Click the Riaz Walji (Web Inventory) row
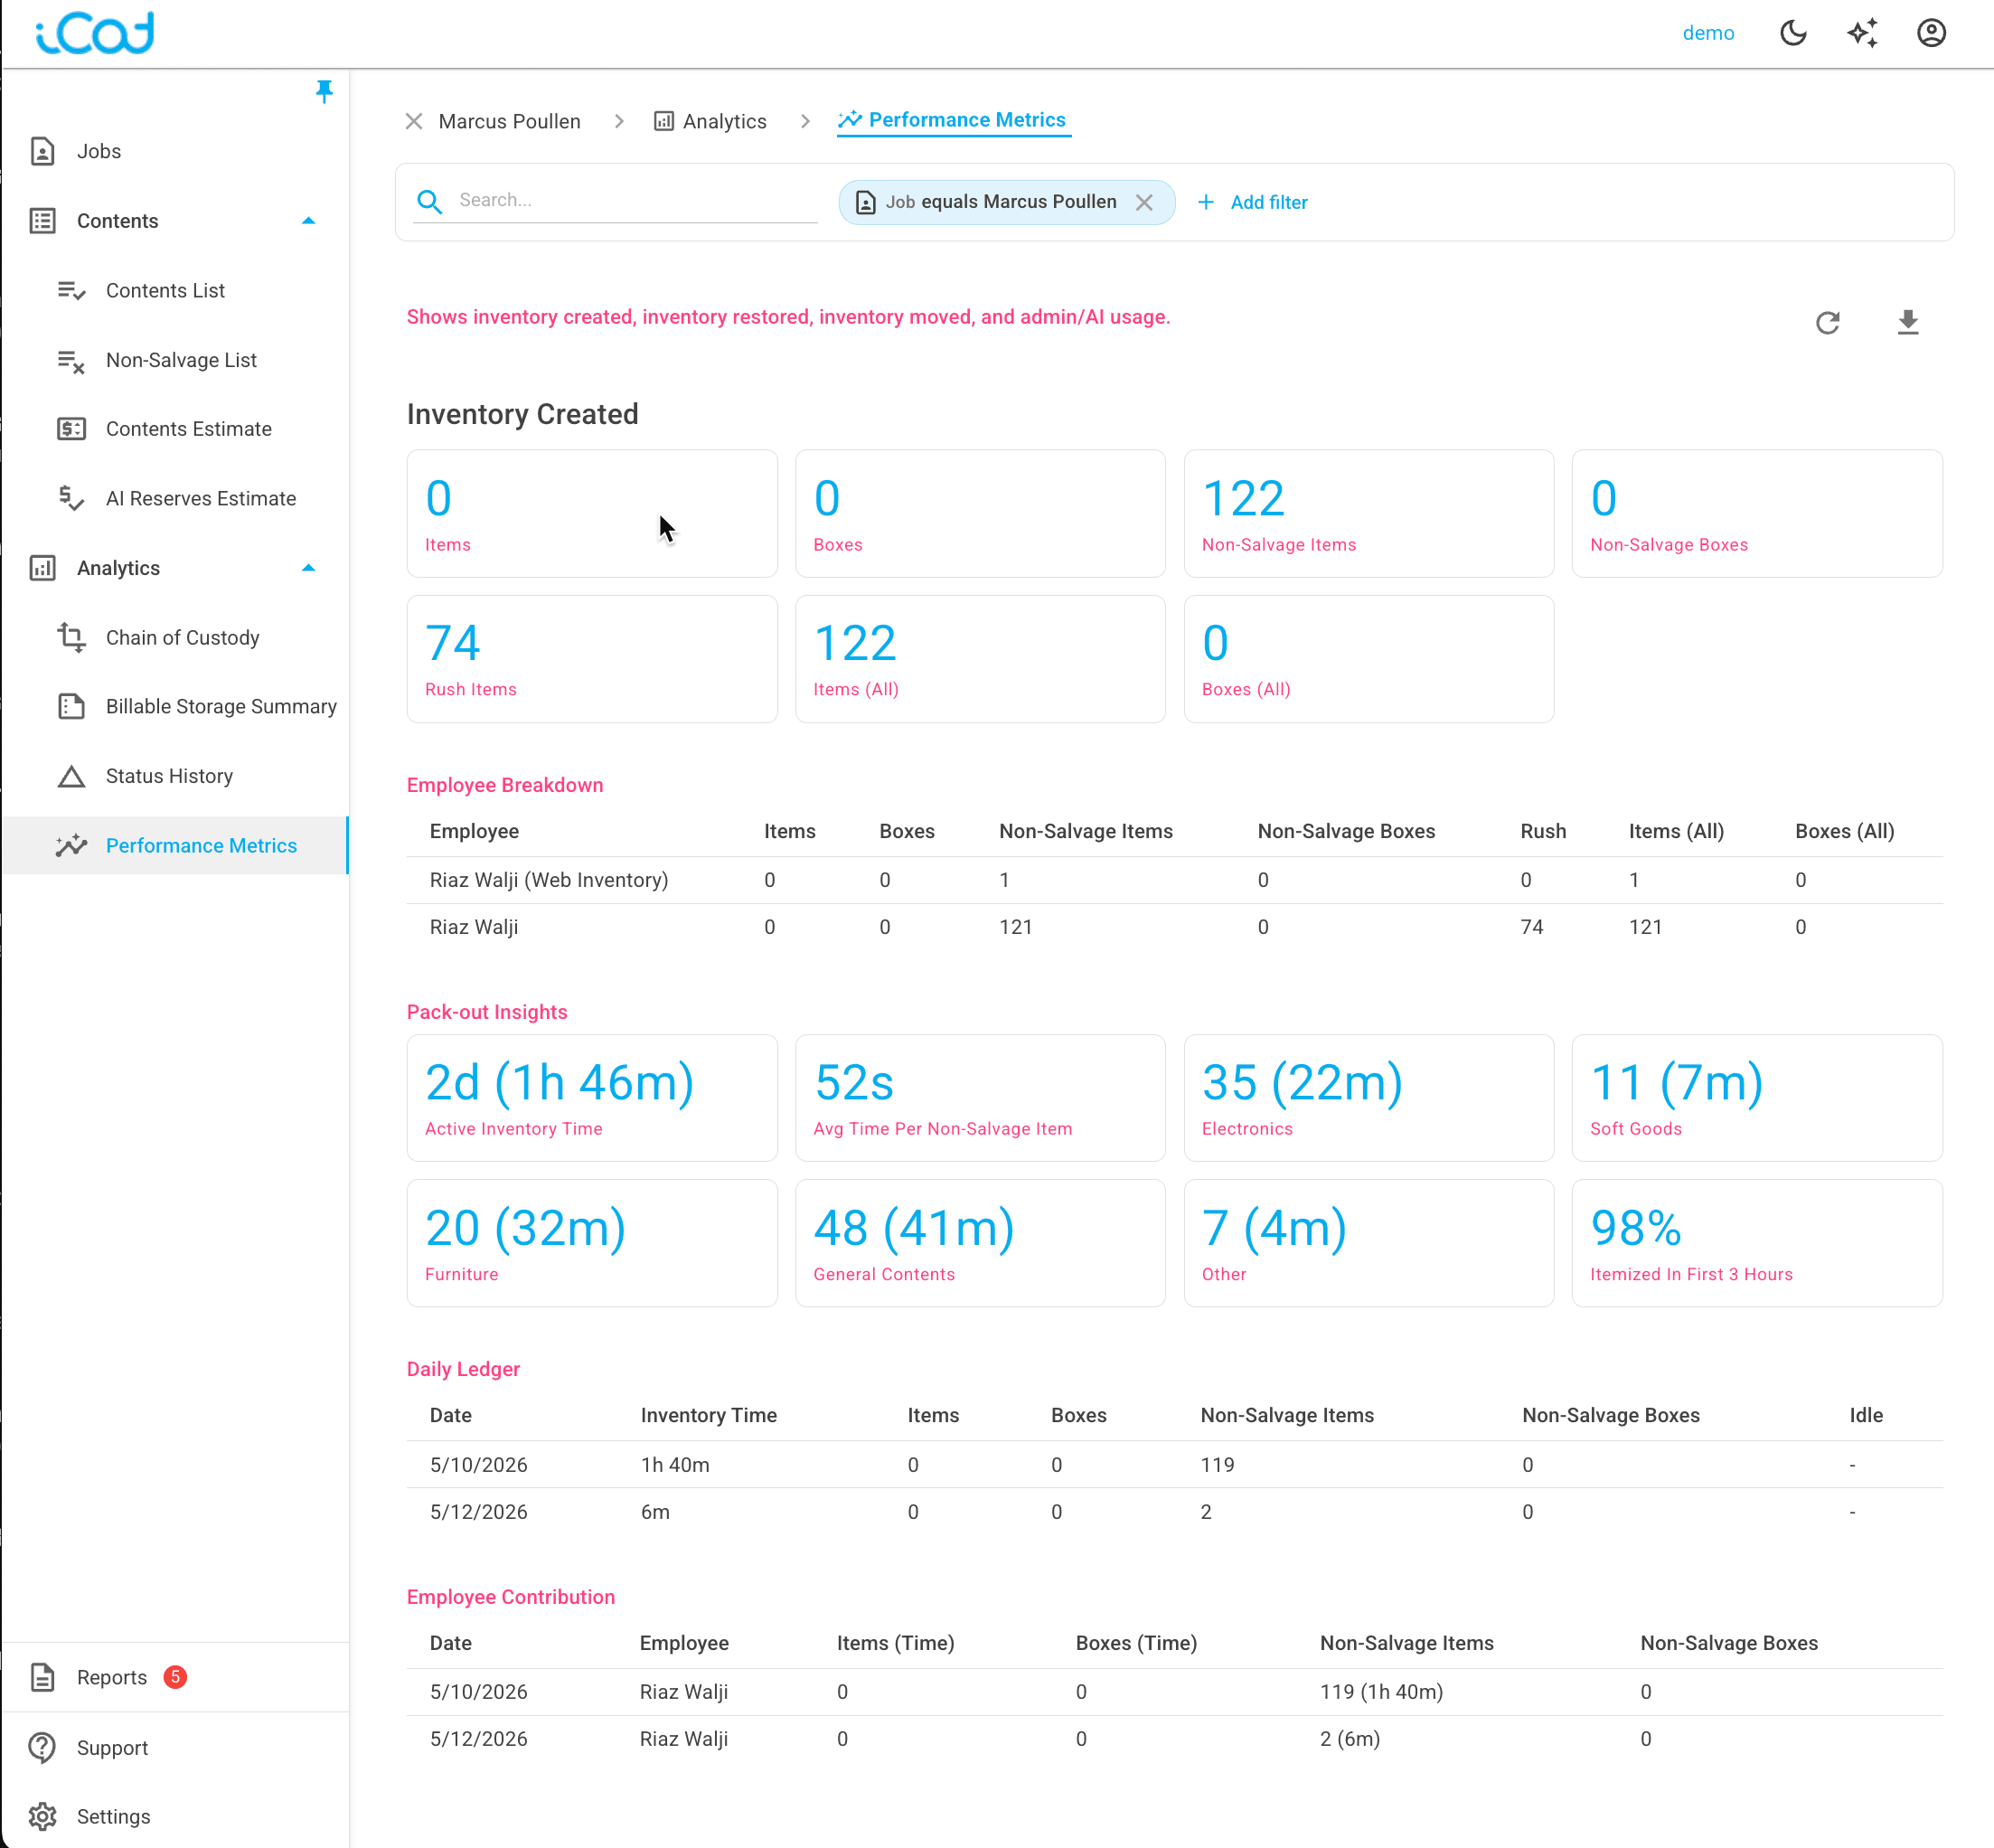This screenshot has height=1848, width=1994. [1173, 880]
